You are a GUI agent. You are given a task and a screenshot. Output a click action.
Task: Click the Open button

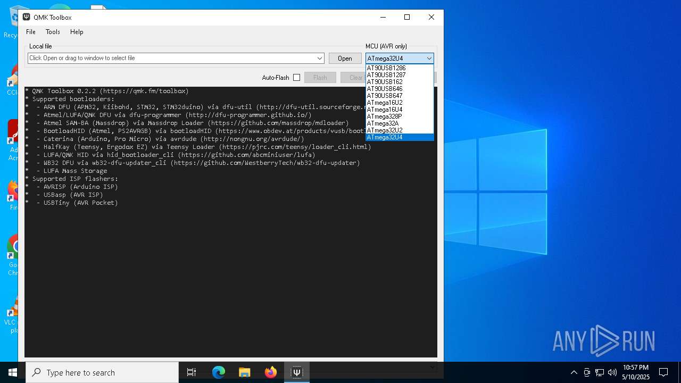(x=345, y=58)
